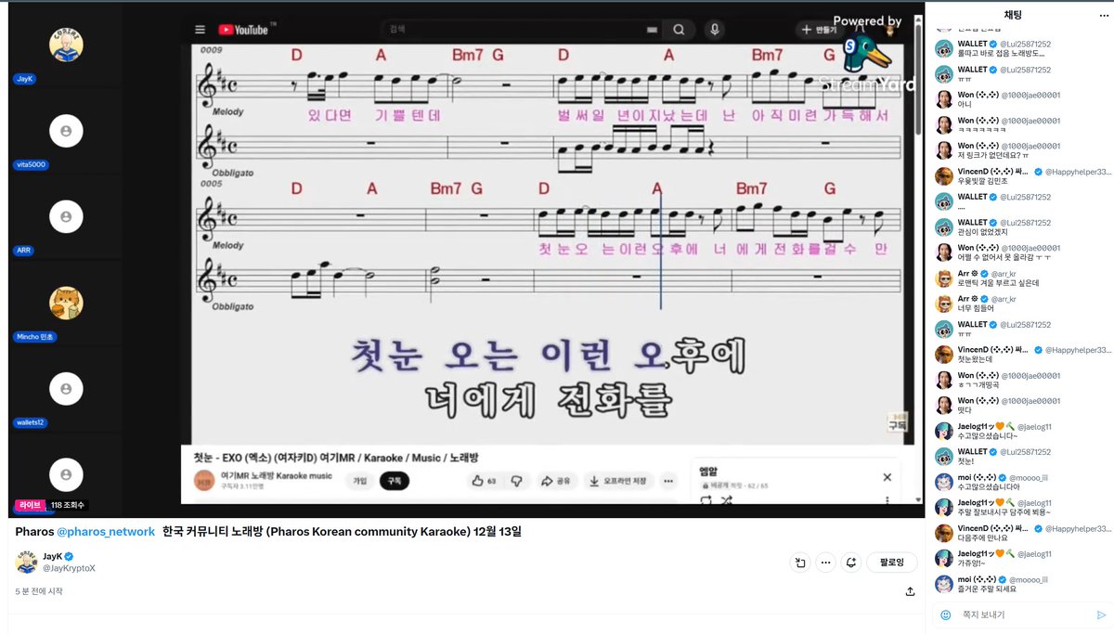Click the 채팅 chat panel heading
This screenshot has height=634, width=1114.
coord(1013,15)
